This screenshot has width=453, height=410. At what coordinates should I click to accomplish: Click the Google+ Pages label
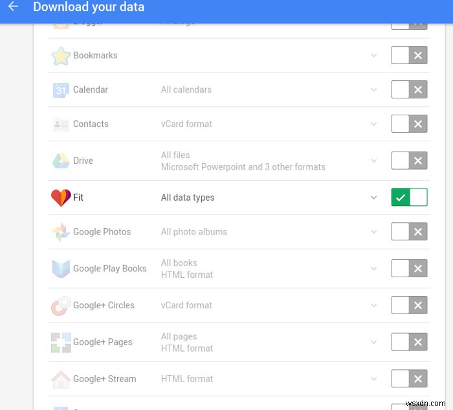pos(102,342)
